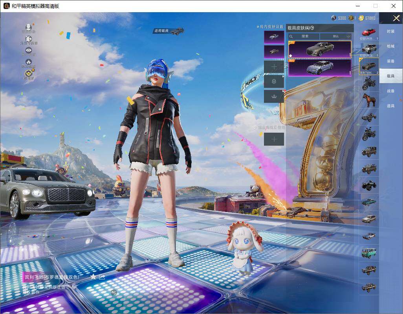Add an item with the lower plus slot
The width and height of the screenshot is (403, 314).
pyautogui.click(x=274, y=139)
